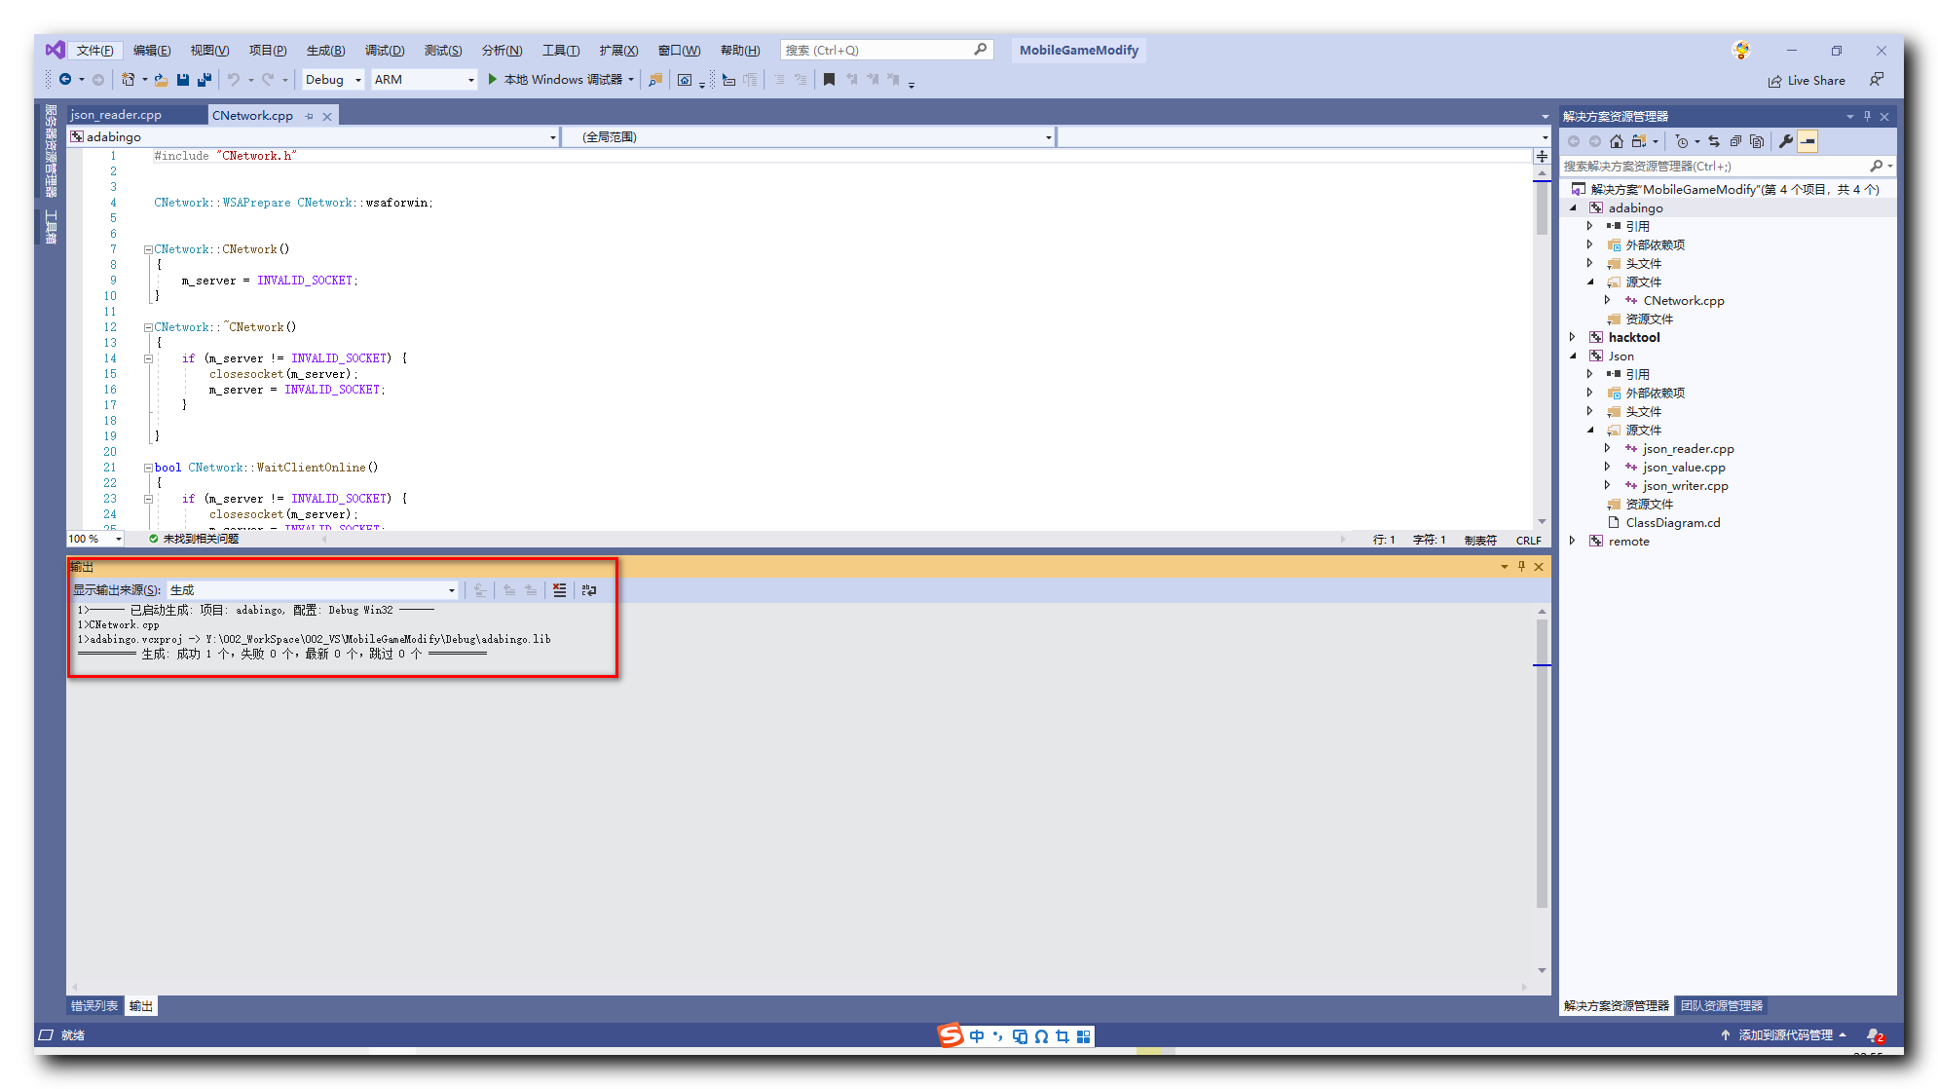Click the Visual Studio logo icon

pyautogui.click(x=56, y=50)
